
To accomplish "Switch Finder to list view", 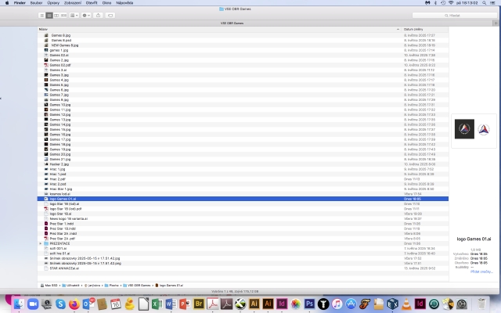I will 49,16.
